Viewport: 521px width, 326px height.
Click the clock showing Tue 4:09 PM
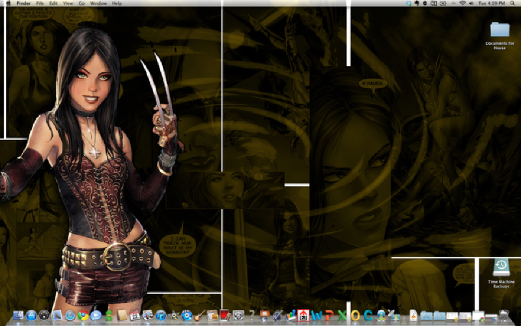[x=492, y=3]
